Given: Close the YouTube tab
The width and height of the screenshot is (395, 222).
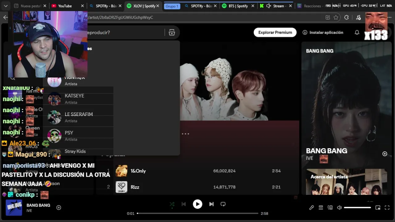Looking at the screenshot, I should 82,6.
